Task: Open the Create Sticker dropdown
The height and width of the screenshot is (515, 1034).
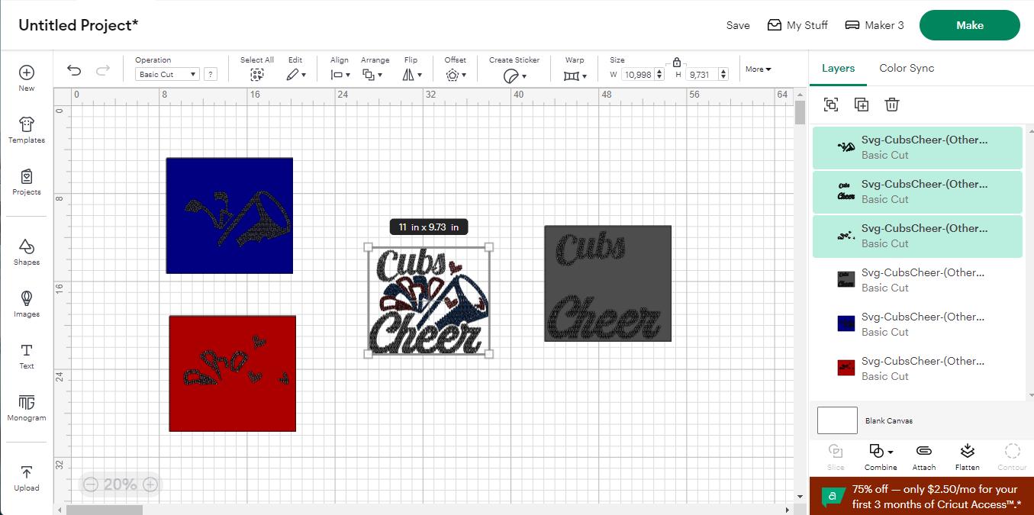Action: point(514,76)
